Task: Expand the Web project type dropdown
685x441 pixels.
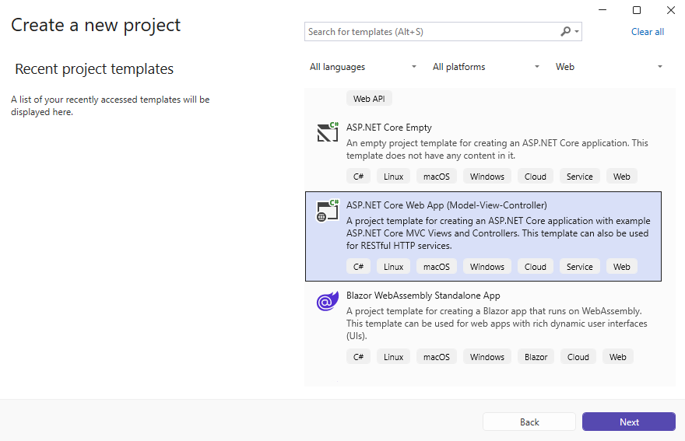Action: click(609, 67)
